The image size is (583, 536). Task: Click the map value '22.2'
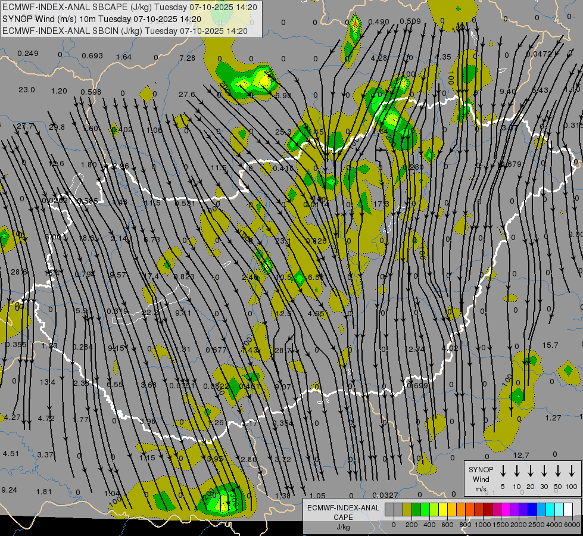pos(151,313)
